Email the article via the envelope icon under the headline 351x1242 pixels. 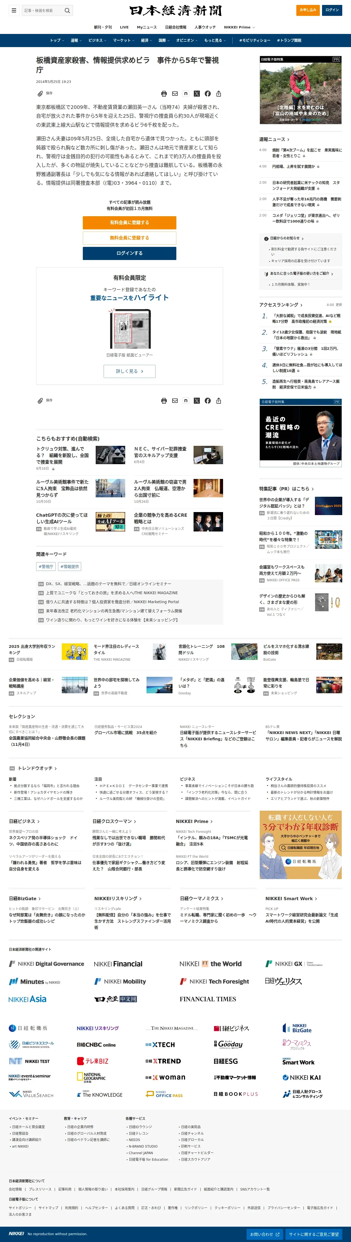coord(175,94)
